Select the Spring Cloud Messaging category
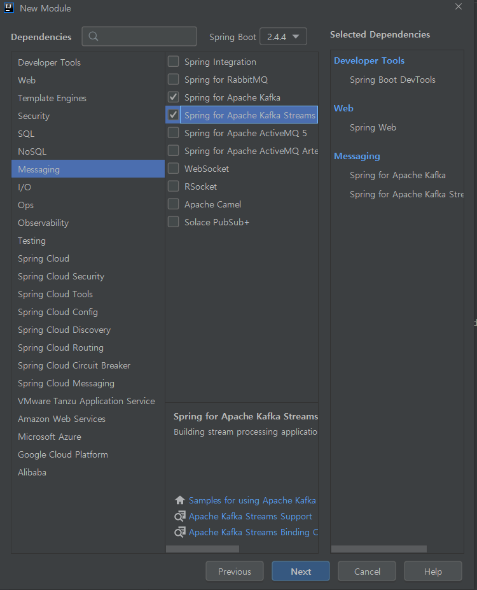The image size is (477, 590). (x=88, y=383)
